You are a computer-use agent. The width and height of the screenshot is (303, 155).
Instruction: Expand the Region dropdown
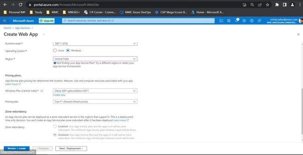coord(95,59)
